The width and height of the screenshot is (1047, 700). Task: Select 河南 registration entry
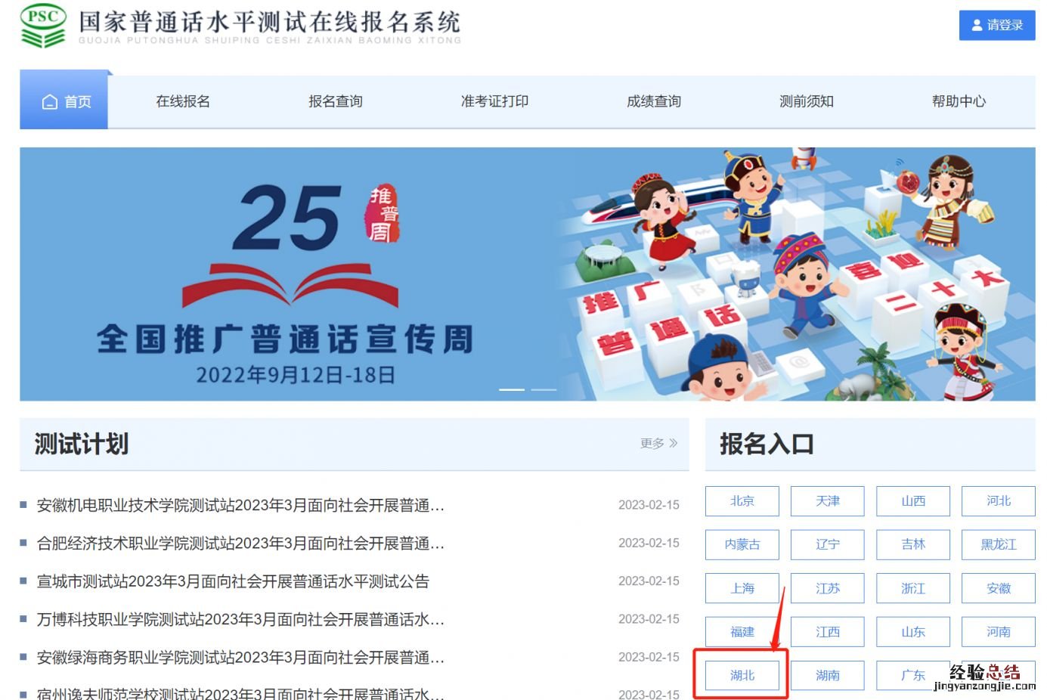[999, 632]
